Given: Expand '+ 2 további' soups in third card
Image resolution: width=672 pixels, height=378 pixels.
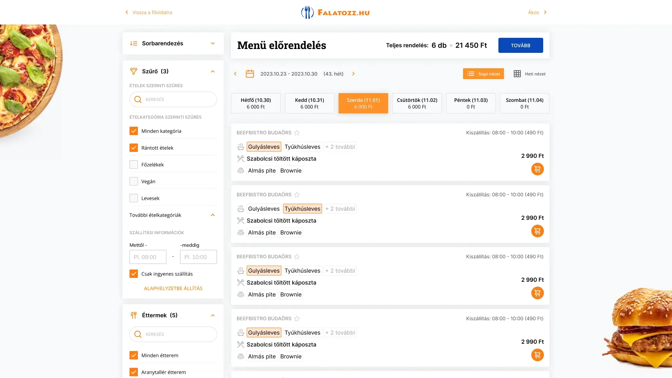Looking at the screenshot, I should pyautogui.click(x=340, y=271).
